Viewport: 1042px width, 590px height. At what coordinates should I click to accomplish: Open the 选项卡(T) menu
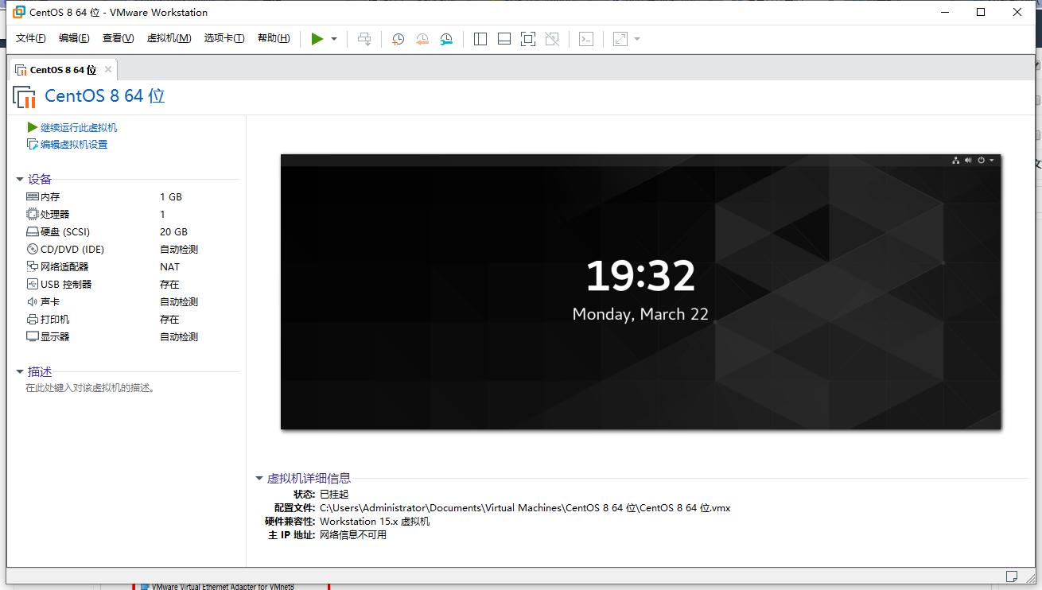tap(224, 38)
